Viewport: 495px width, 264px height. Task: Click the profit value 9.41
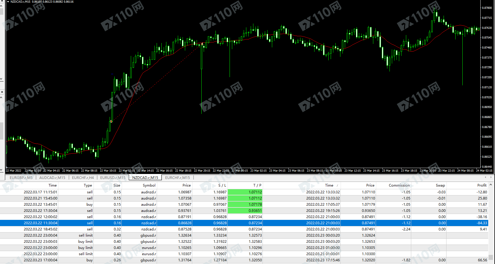point(484,229)
